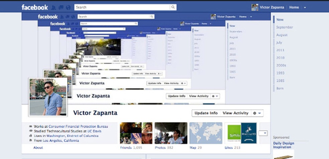Open the large profile picture
This screenshot has width=329, height=159.
[48, 97]
